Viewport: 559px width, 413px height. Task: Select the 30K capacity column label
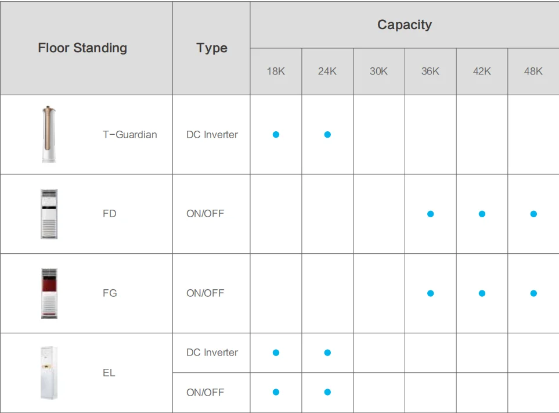(378, 71)
